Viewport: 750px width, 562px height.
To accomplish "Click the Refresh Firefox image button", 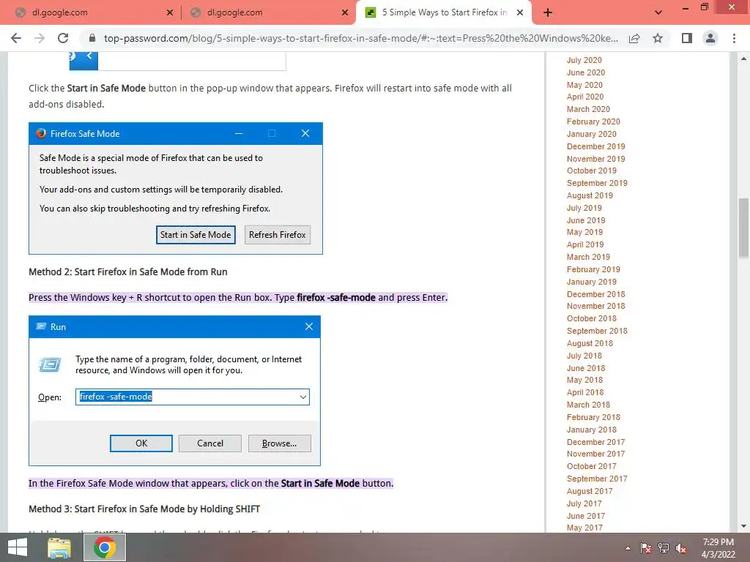I will click(278, 235).
